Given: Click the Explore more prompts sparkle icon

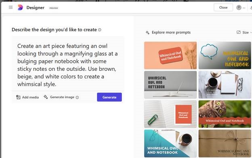Looking at the screenshot, I should (x=147, y=32).
